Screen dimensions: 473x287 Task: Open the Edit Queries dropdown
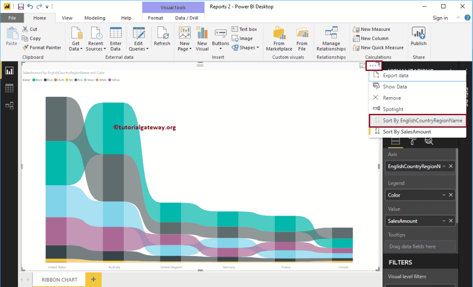point(139,39)
